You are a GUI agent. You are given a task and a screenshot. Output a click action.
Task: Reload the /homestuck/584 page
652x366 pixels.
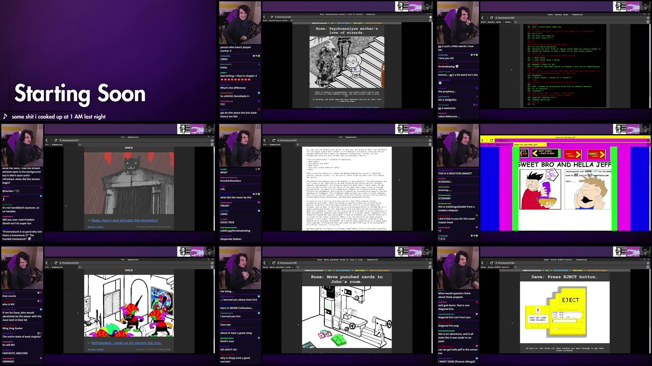(492, 263)
